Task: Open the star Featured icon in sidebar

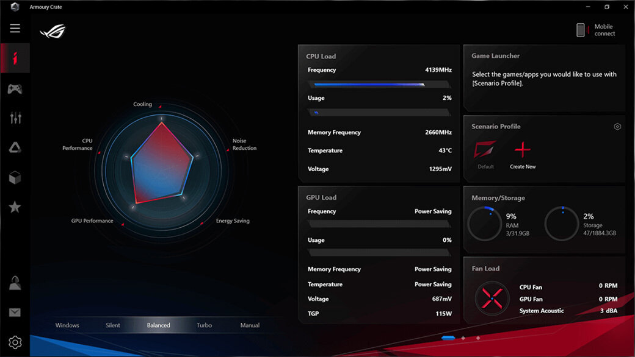Action: [15, 207]
